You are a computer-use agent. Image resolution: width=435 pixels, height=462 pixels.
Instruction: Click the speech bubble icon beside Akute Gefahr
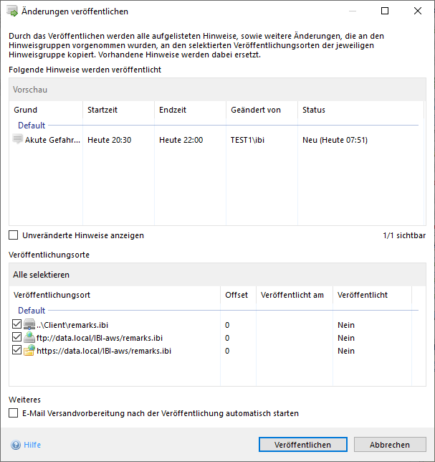[18, 140]
